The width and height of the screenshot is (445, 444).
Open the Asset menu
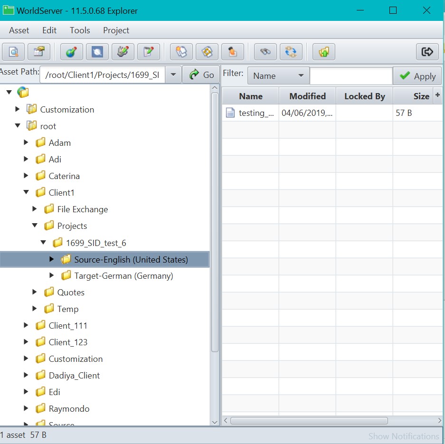point(19,30)
